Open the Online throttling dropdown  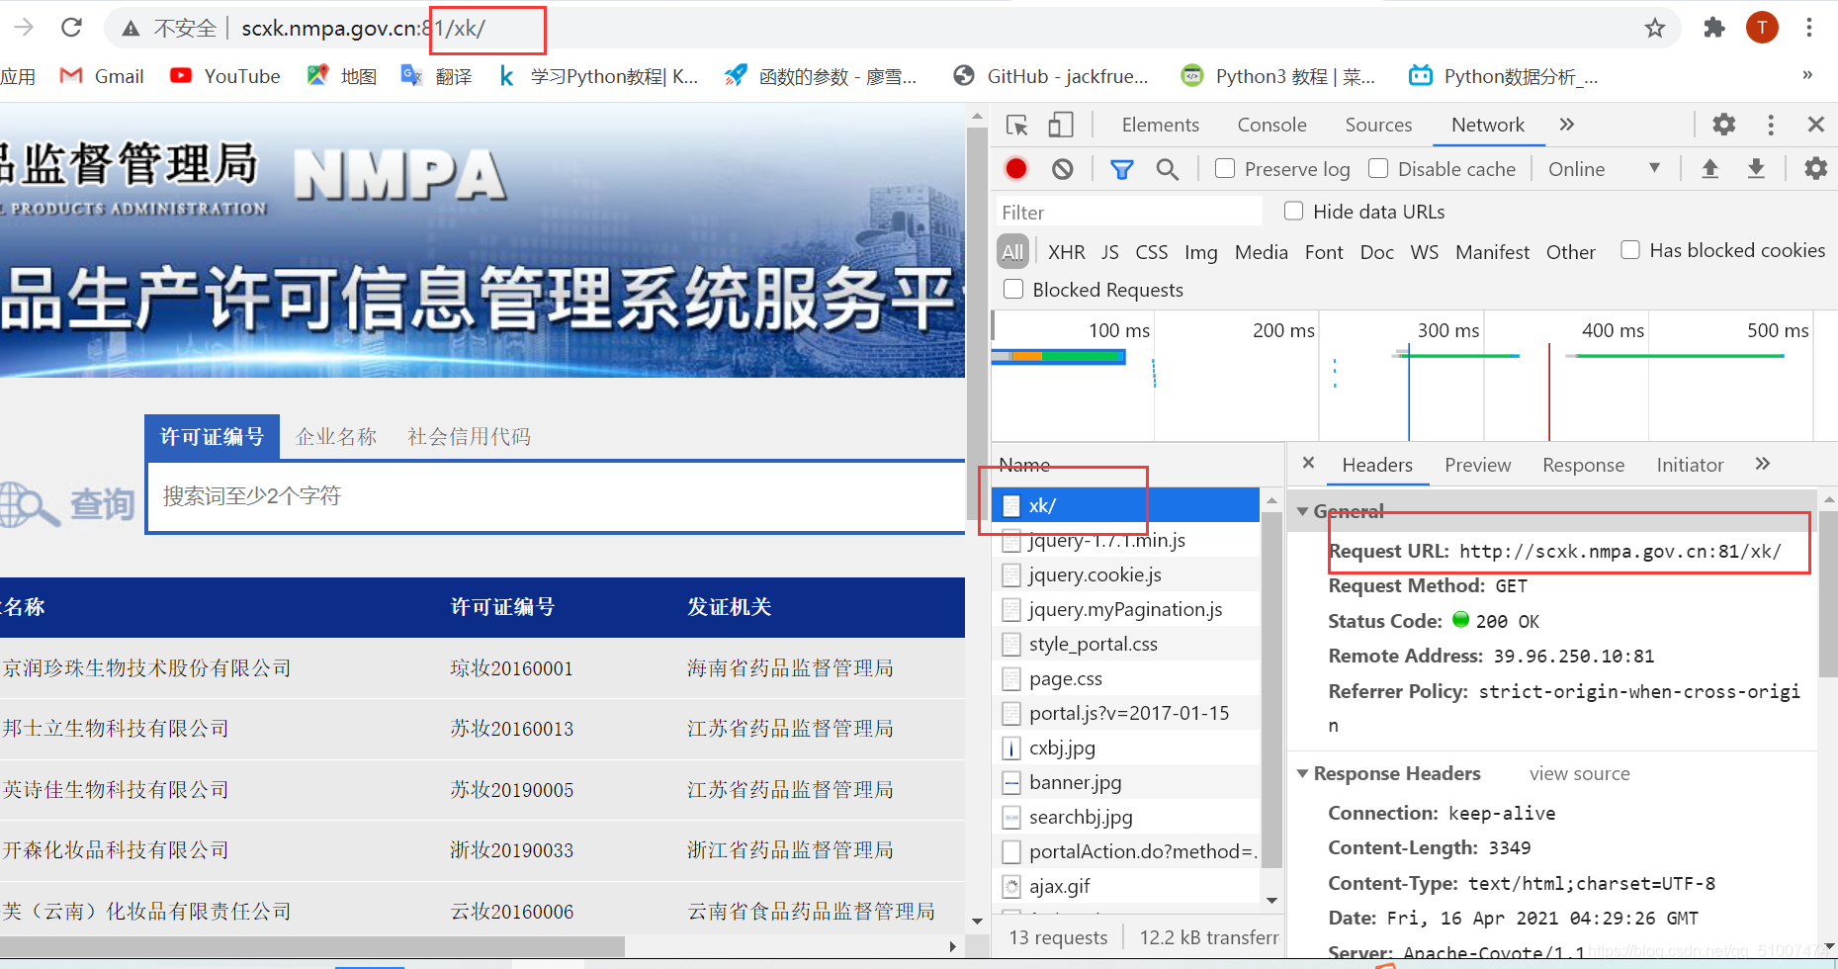tap(1604, 169)
